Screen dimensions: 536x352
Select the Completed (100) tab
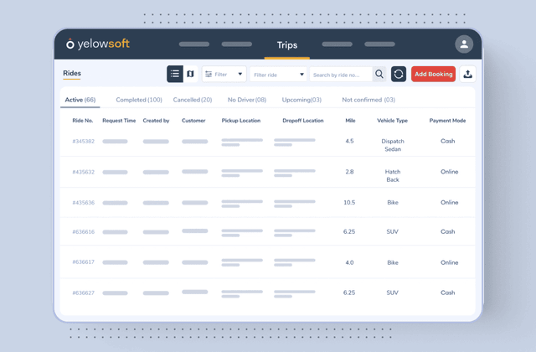(x=139, y=100)
